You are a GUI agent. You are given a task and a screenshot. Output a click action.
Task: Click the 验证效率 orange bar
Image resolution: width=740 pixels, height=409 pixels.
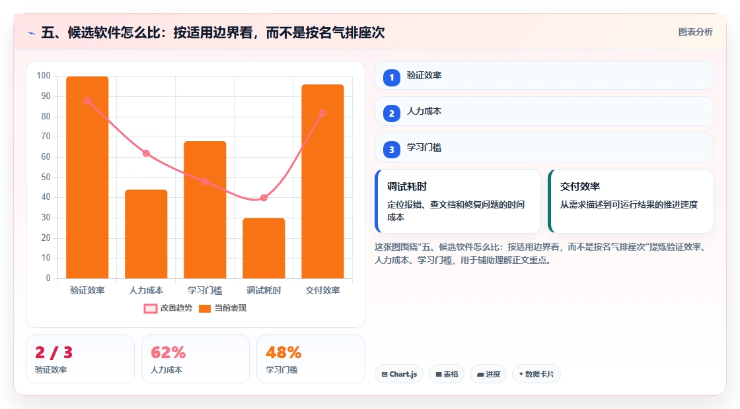(87, 177)
